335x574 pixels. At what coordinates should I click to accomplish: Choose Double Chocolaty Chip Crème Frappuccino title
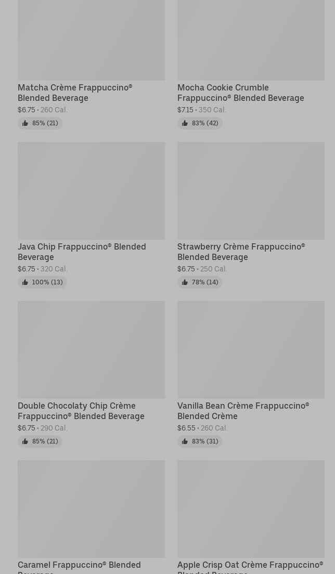click(x=81, y=411)
